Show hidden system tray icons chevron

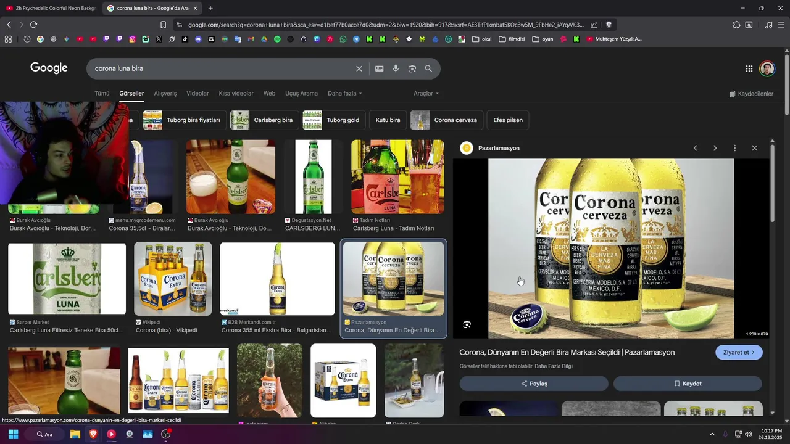tap(712, 434)
